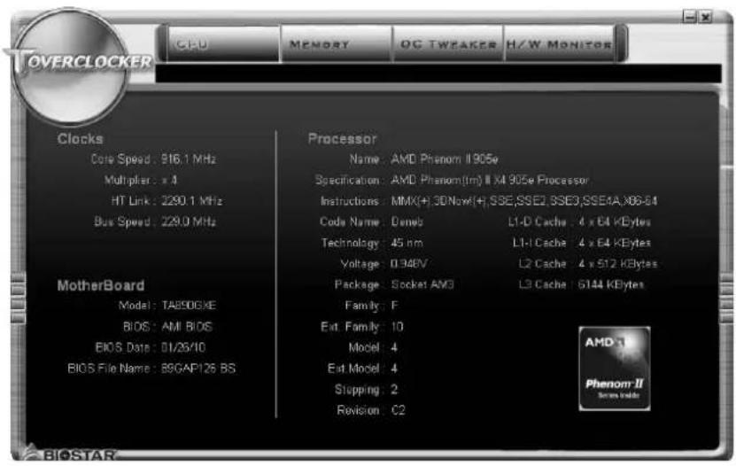Minimize the T-Overclocker window
The image size is (736, 466).
[690, 18]
